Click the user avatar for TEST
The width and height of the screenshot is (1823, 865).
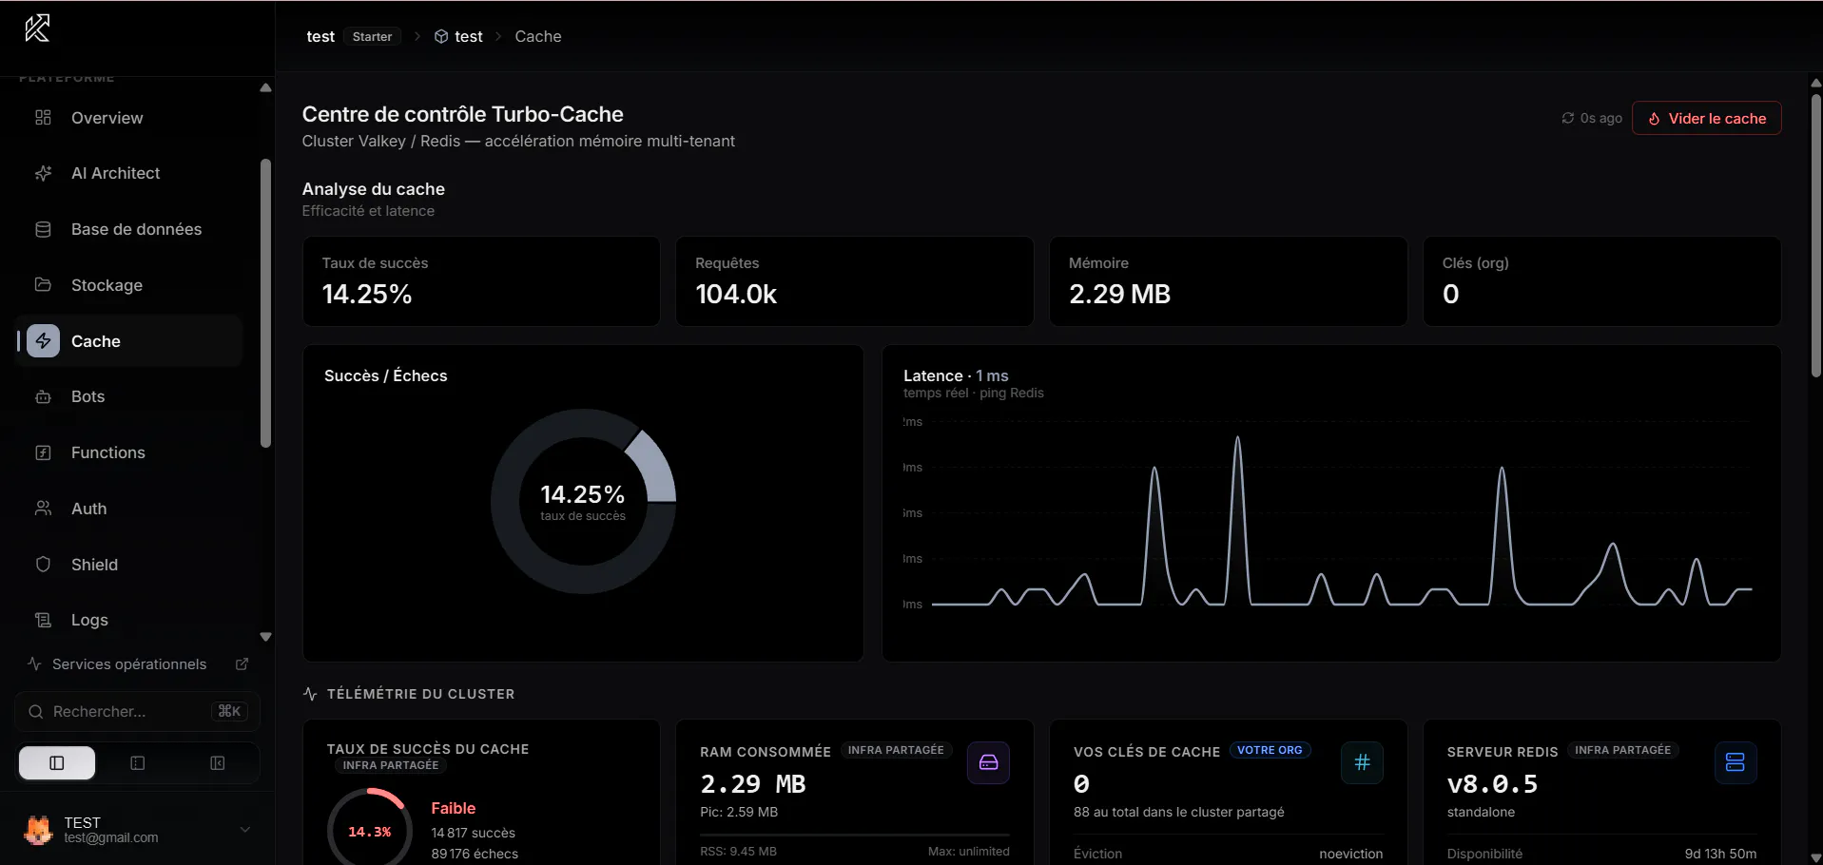[38, 830]
